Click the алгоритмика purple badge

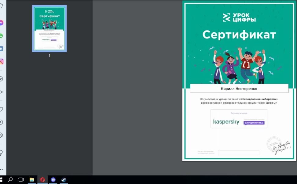tap(254, 123)
